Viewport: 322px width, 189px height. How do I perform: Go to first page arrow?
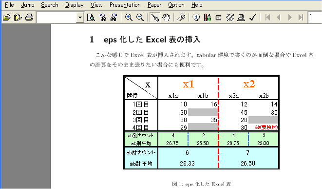(x=267, y=17)
